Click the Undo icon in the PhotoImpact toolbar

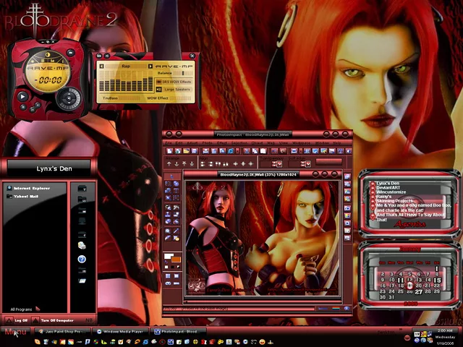pos(275,151)
